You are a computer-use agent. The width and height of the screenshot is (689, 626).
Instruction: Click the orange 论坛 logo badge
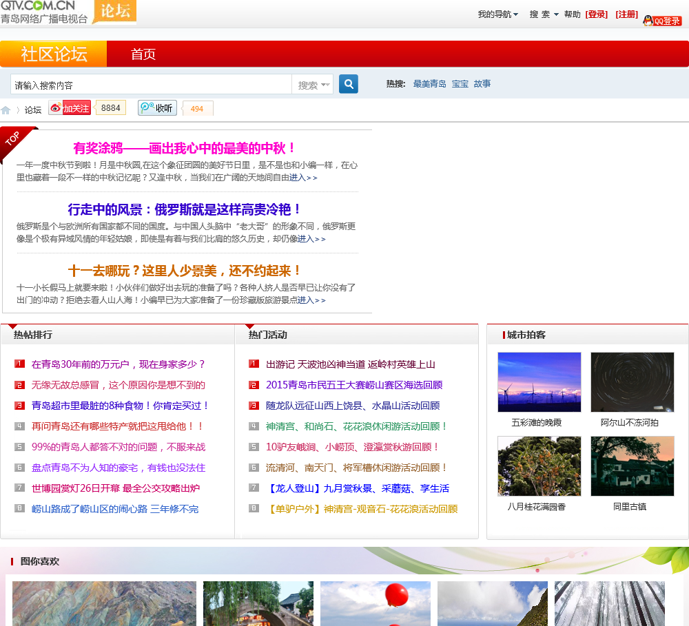tap(115, 12)
